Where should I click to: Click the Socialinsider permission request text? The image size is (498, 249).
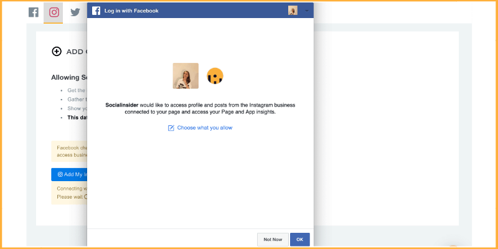200,108
